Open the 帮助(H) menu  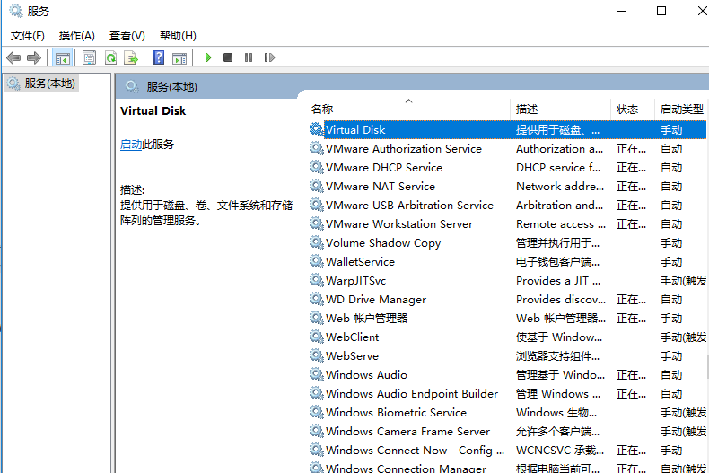click(x=178, y=36)
